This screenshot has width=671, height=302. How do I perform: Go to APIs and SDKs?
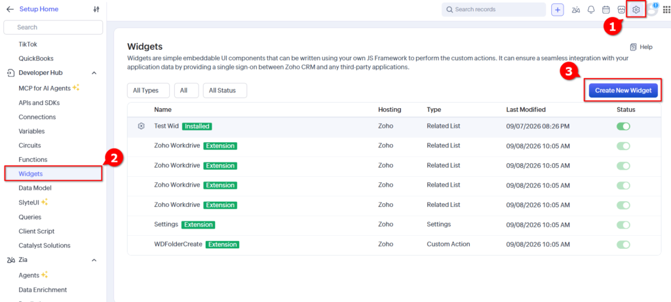(39, 103)
